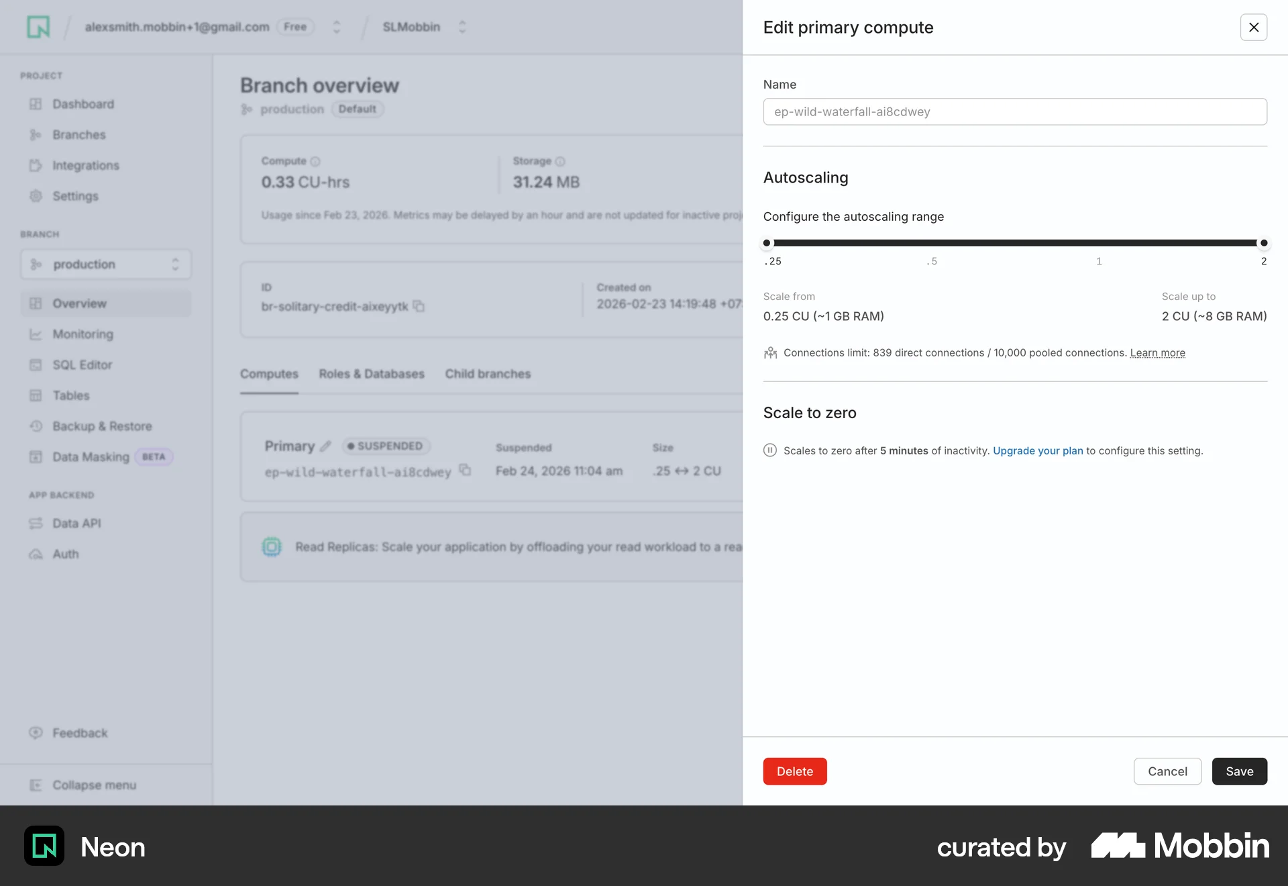Click the Backup & Restore clock icon

[36, 426]
